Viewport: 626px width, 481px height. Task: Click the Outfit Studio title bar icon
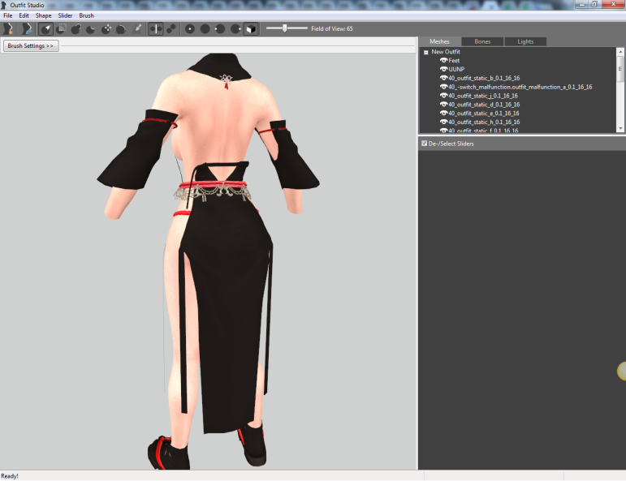coord(4,5)
